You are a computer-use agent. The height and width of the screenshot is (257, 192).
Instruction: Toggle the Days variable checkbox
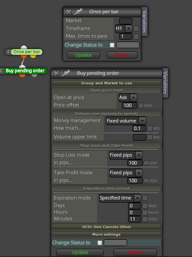click(145, 206)
